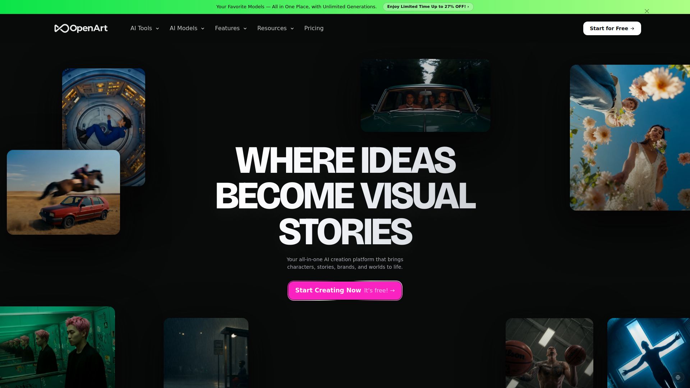Image resolution: width=690 pixels, height=388 pixels.
Task: Open the Resources menu
Action: 275,28
